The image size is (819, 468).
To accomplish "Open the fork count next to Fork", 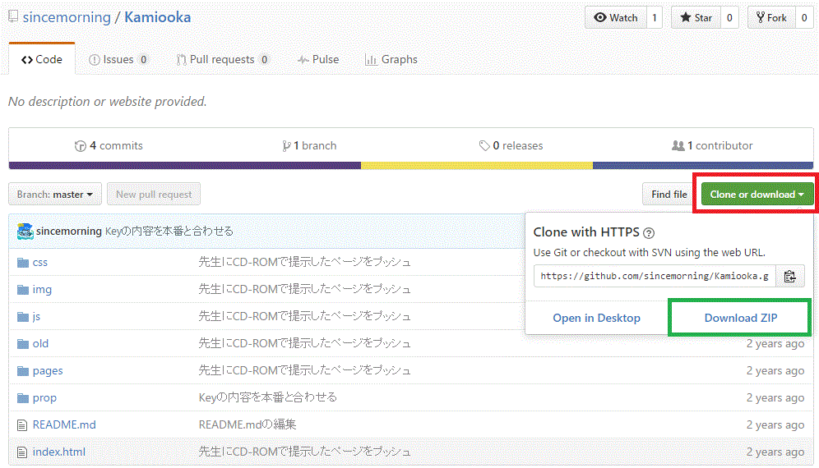I will pyautogui.click(x=804, y=18).
